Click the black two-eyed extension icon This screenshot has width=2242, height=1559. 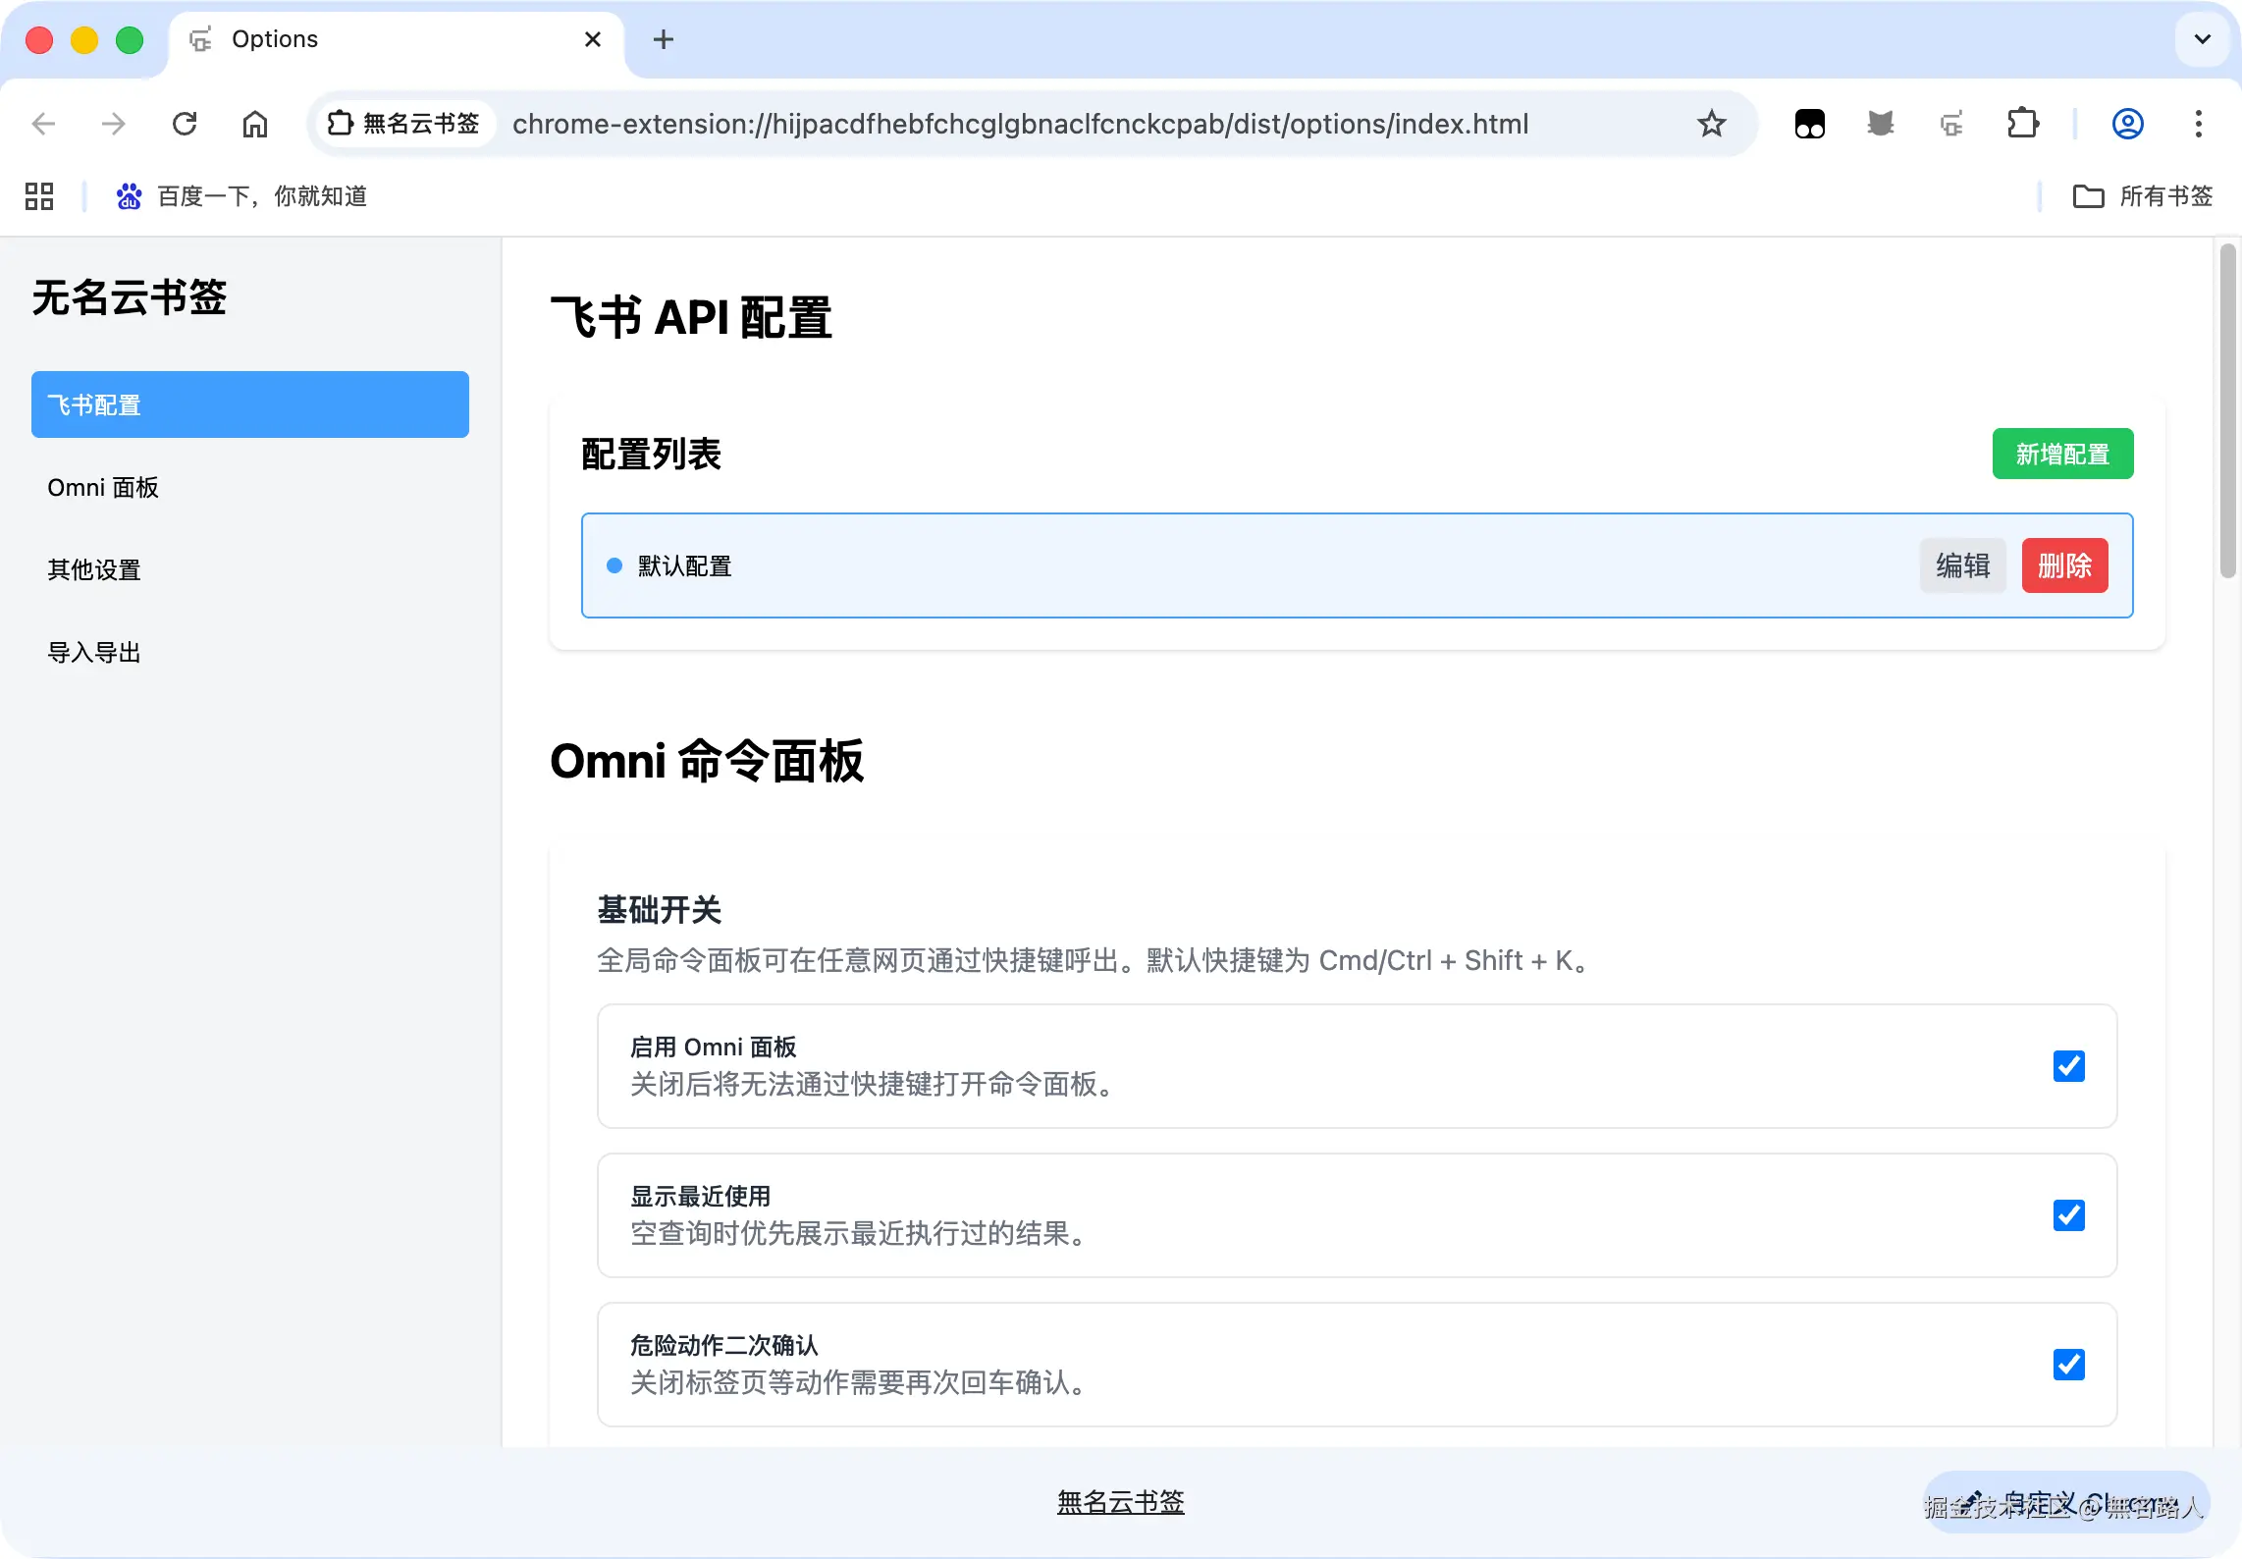pos(1809,124)
